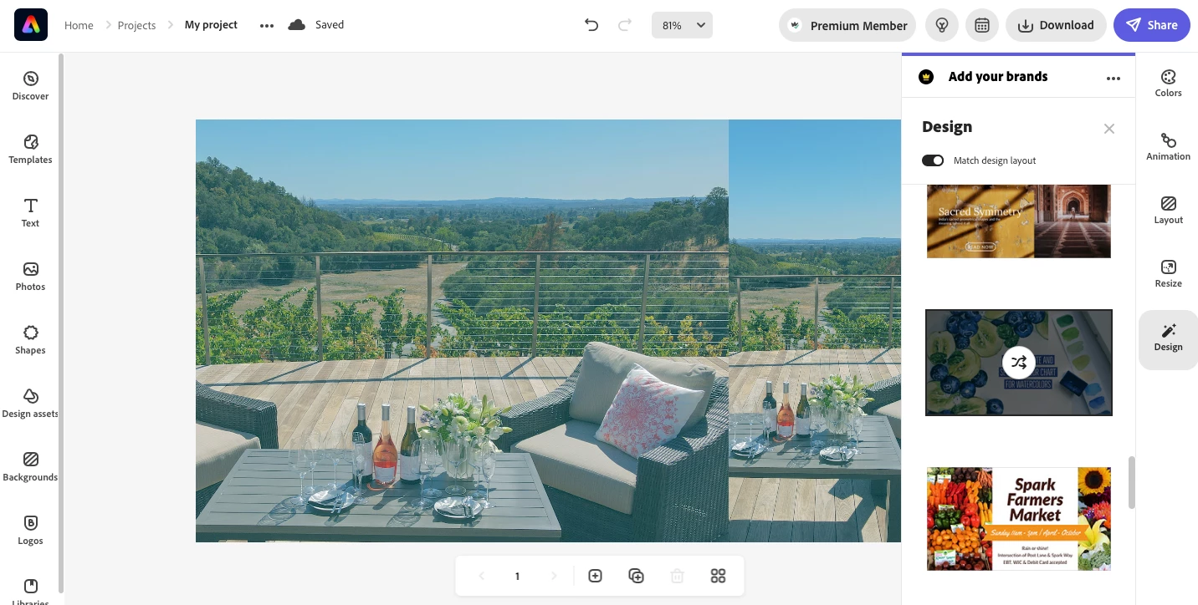The width and height of the screenshot is (1198, 605).
Task: Select the Text tool
Action: 30,213
